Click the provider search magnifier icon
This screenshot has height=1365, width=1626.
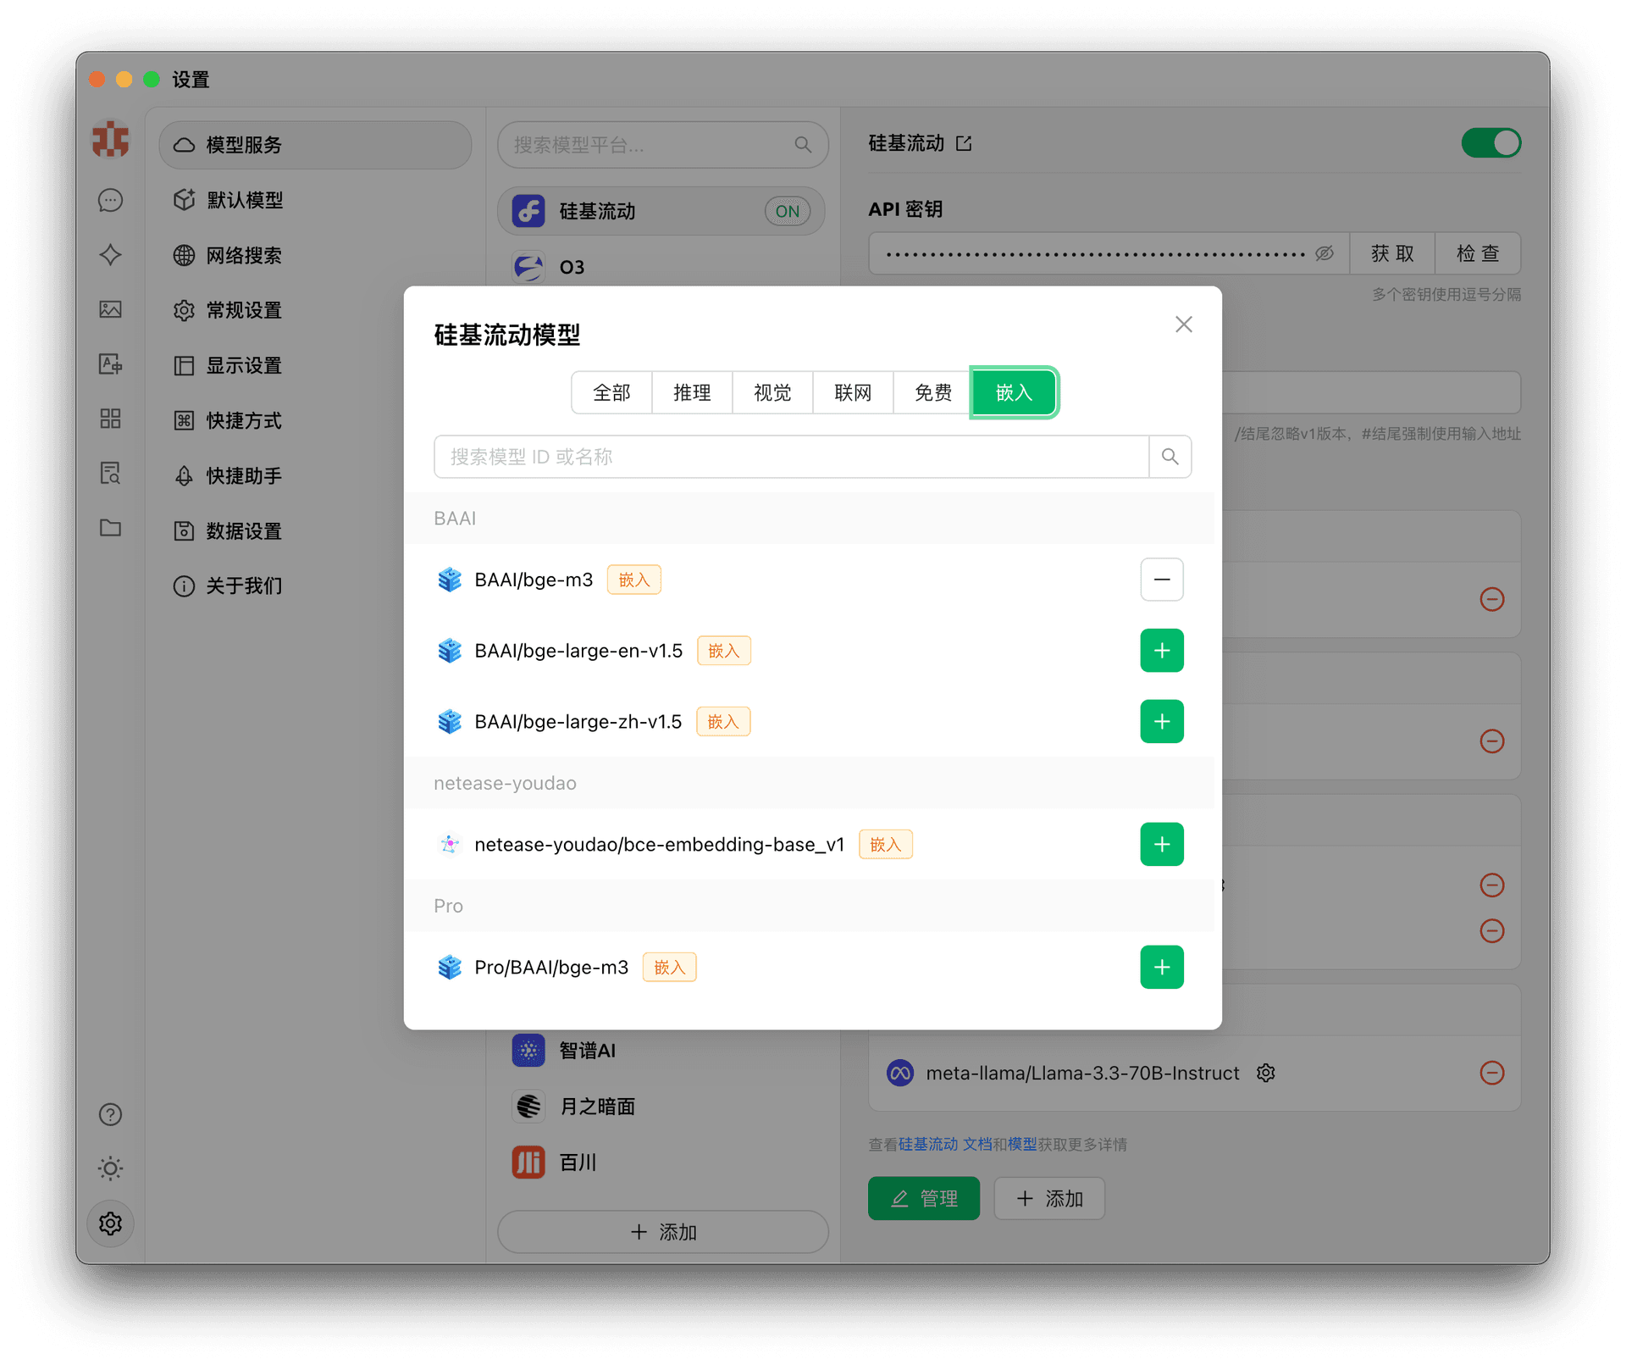click(x=803, y=145)
